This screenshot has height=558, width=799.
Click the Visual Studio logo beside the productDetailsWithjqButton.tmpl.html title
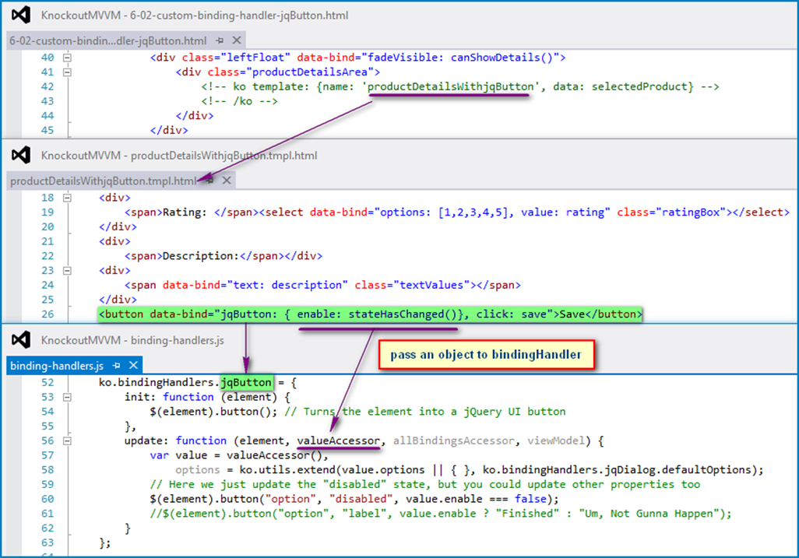click(23, 155)
